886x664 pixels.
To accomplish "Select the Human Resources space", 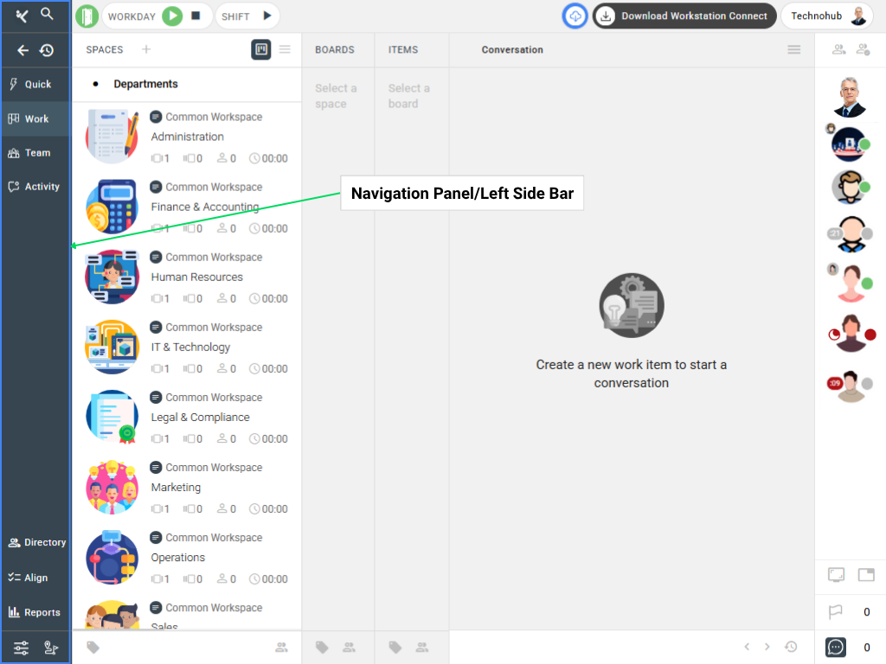I will click(196, 277).
